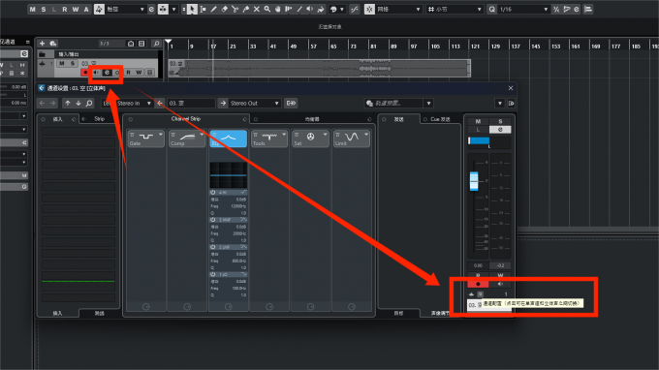Click the Add Track plus icon
The image size is (659, 370).
coord(42,44)
